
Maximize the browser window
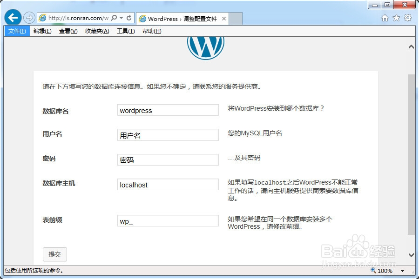pyautogui.click(x=387, y=5)
